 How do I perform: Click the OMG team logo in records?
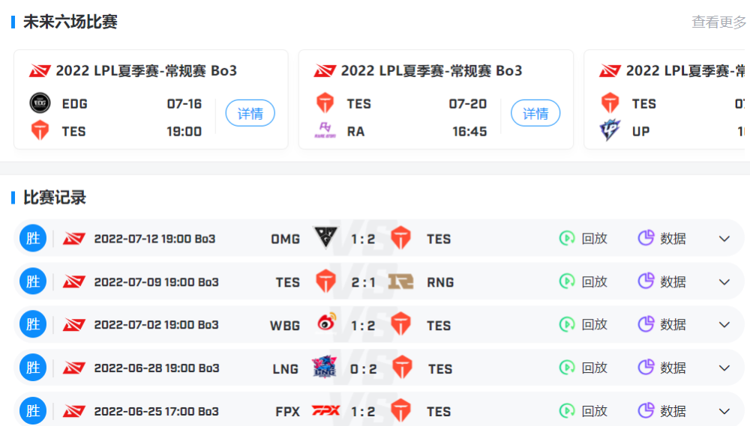326,238
